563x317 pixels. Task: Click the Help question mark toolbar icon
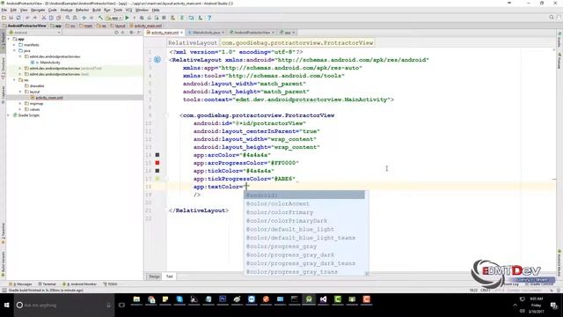click(209, 18)
